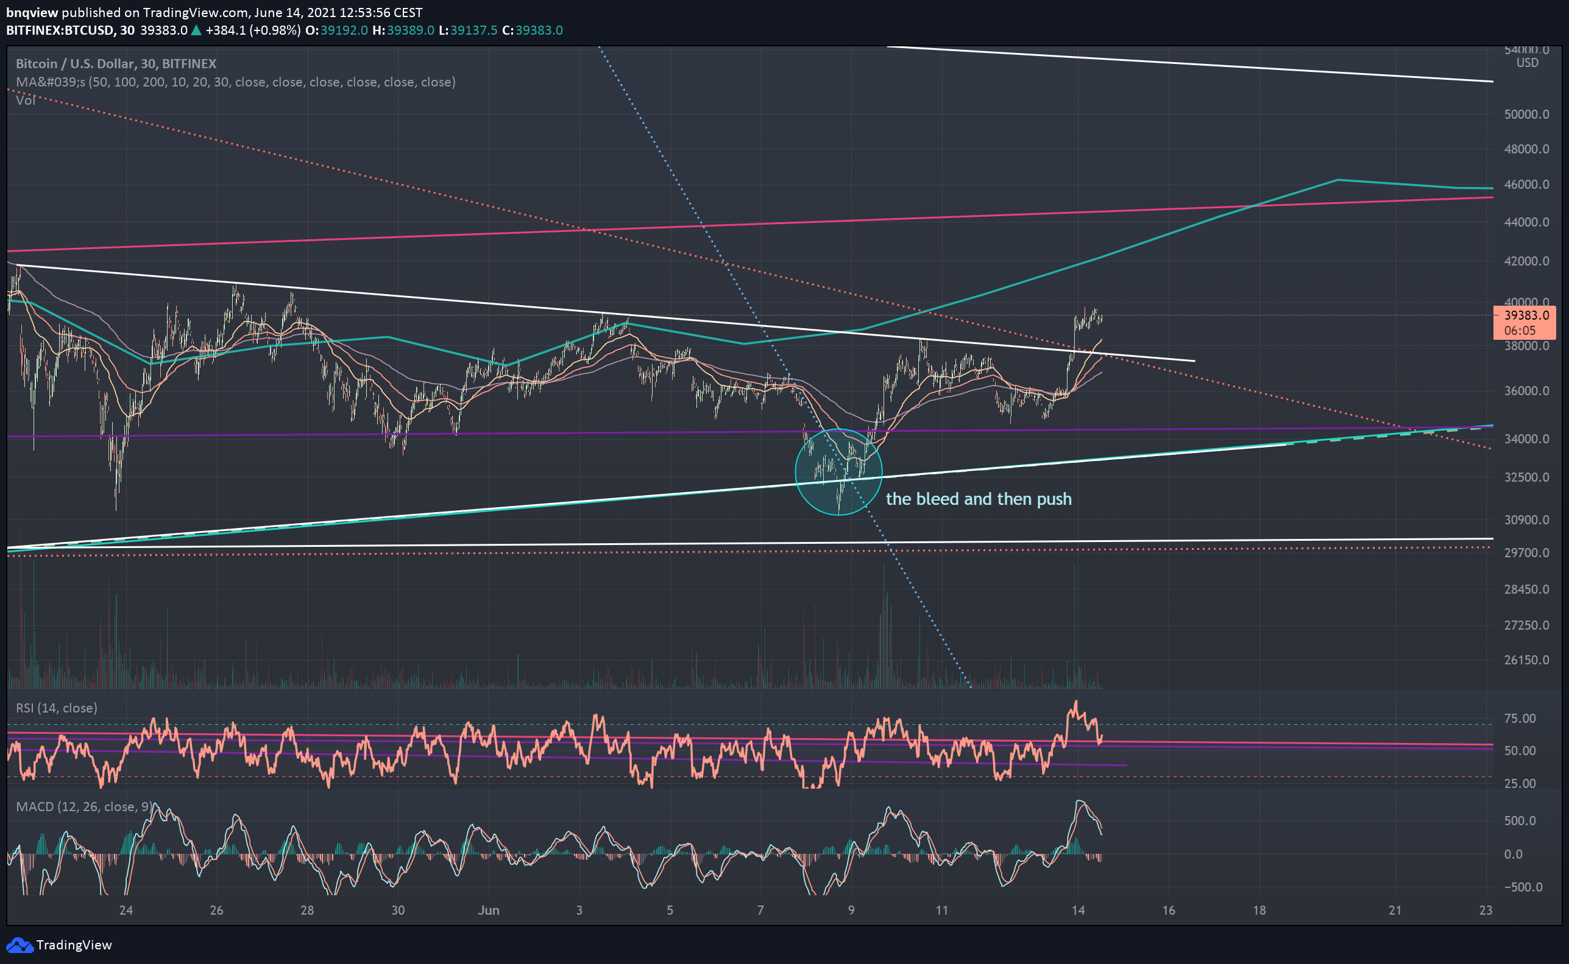Viewport: 1569px width, 964px height.
Task: Click the 'bnqview' author name
Action: point(32,12)
